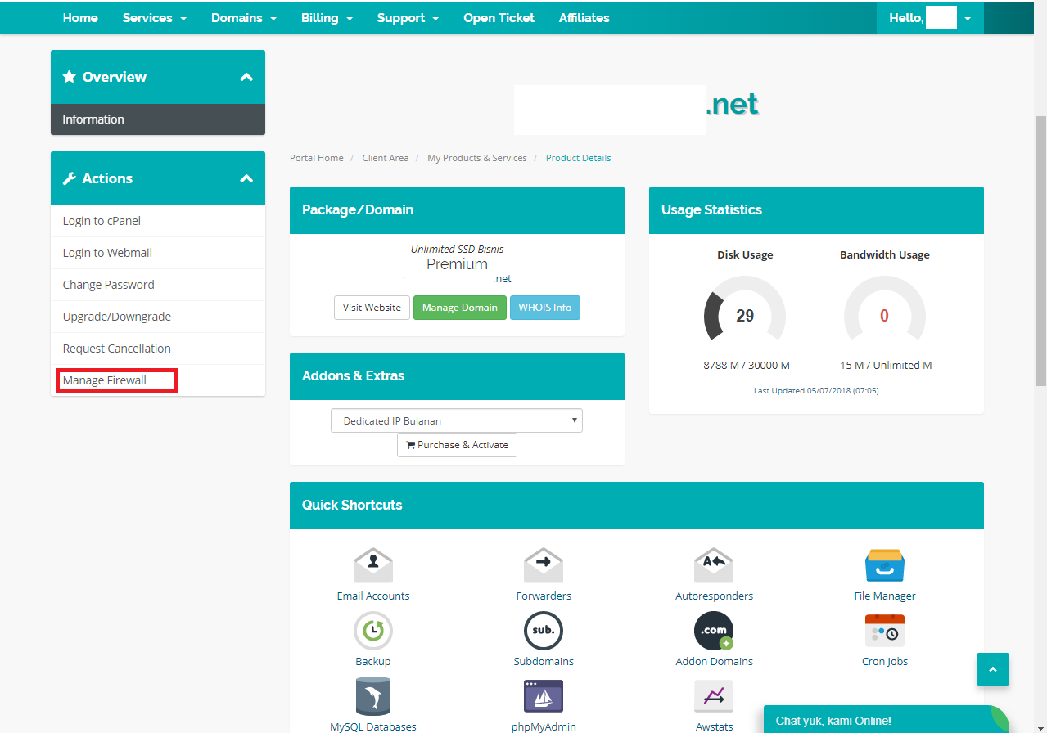The width and height of the screenshot is (1047, 733).
Task: Open the Addon Domains icon
Action: click(x=714, y=631)
